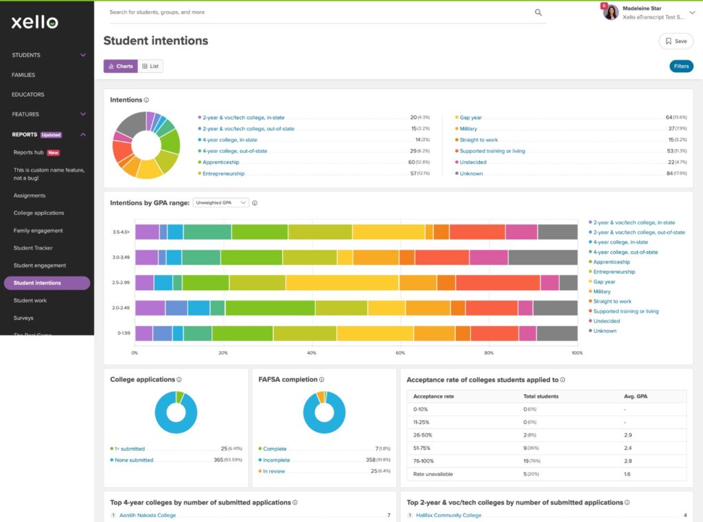Open College applications info icon

[x=179, y=379]
